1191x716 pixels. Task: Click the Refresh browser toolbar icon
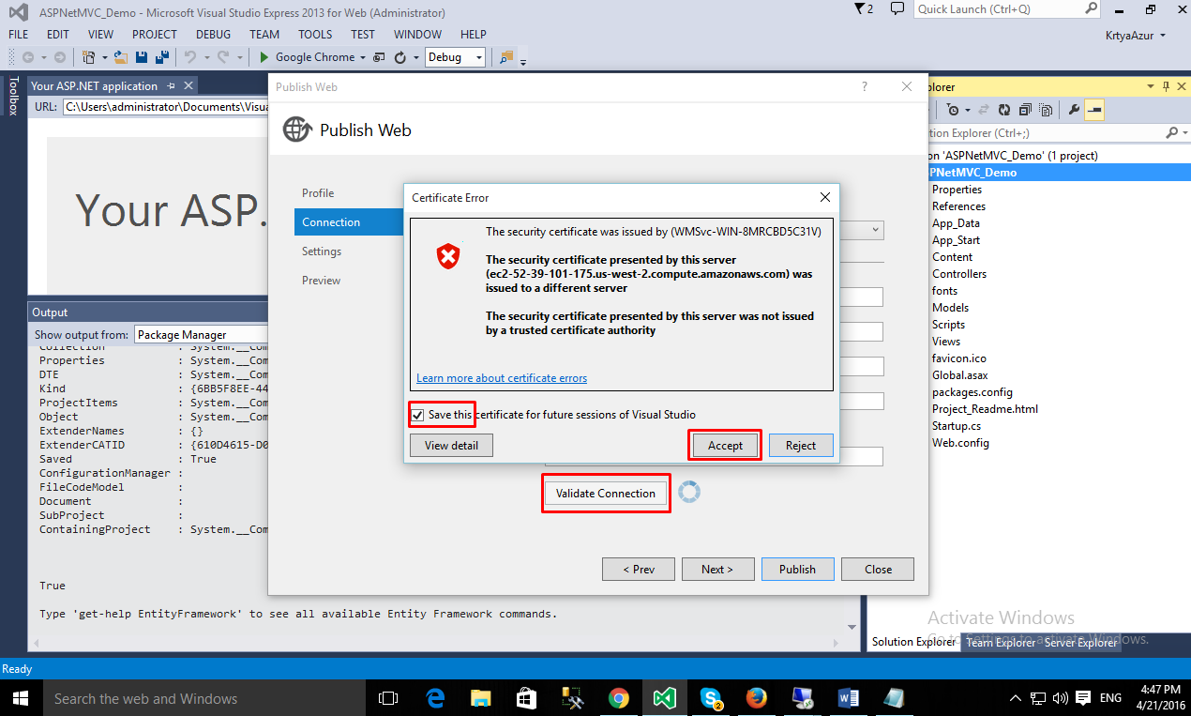400,57
